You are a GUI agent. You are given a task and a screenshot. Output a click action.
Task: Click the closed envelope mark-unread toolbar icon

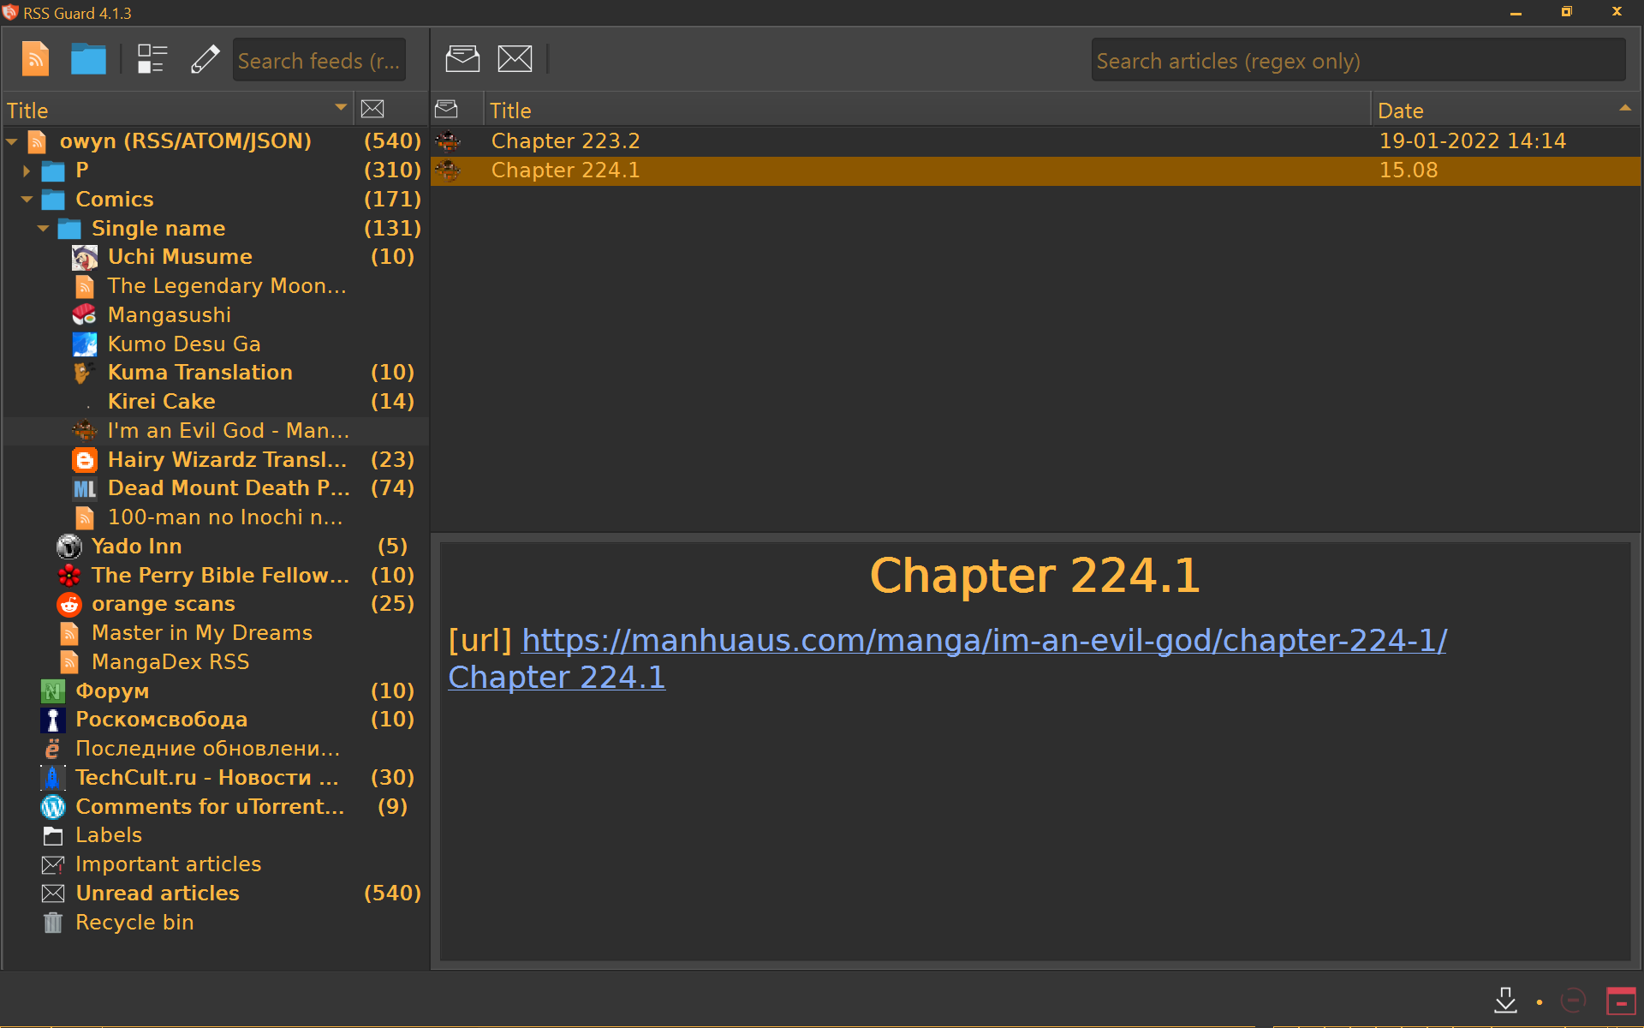[515, 59]
